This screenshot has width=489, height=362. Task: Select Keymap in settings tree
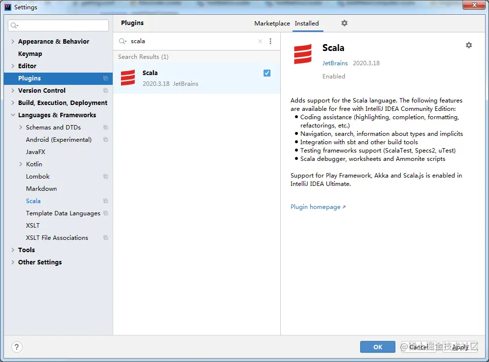coord(30,53)
